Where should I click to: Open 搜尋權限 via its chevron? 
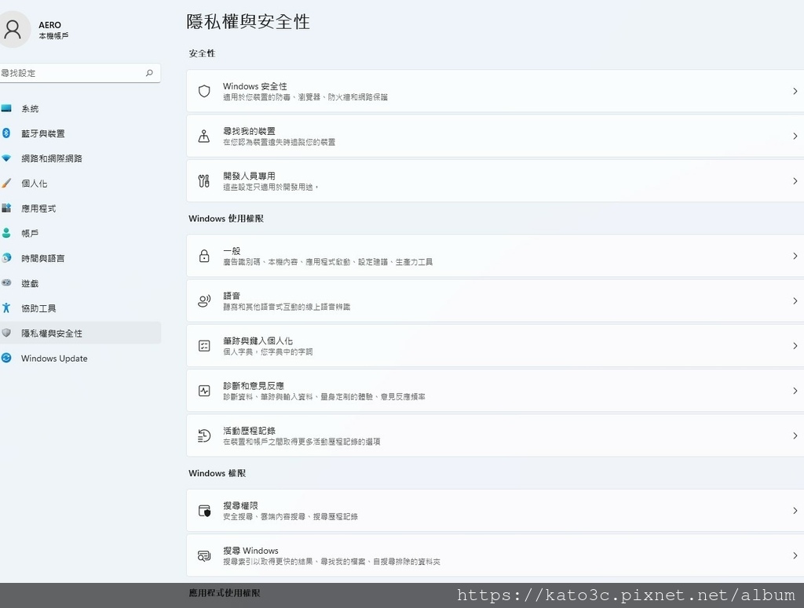pyautogui.click(x=795, y=511)
